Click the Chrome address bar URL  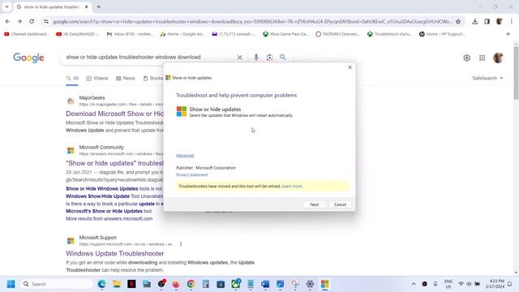click(252, 22)
